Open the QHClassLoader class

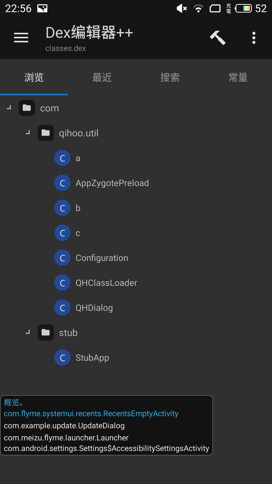click(x=106, y=283)
